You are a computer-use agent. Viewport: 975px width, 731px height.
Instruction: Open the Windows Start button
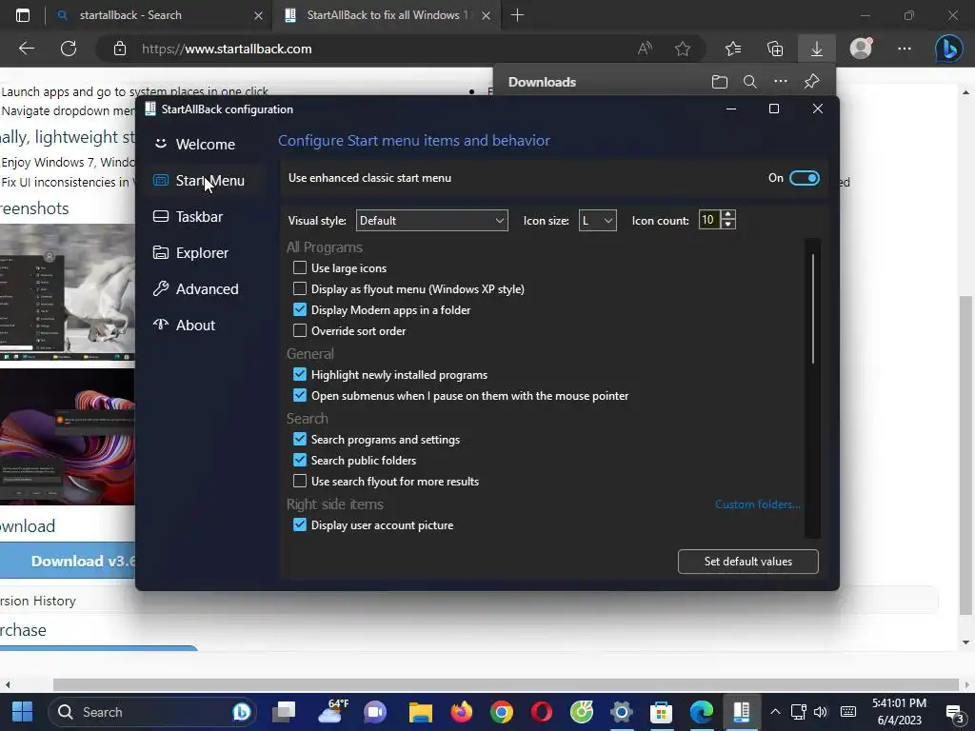23,712
